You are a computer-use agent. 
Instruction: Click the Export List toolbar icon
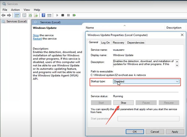tap(36, 15)
